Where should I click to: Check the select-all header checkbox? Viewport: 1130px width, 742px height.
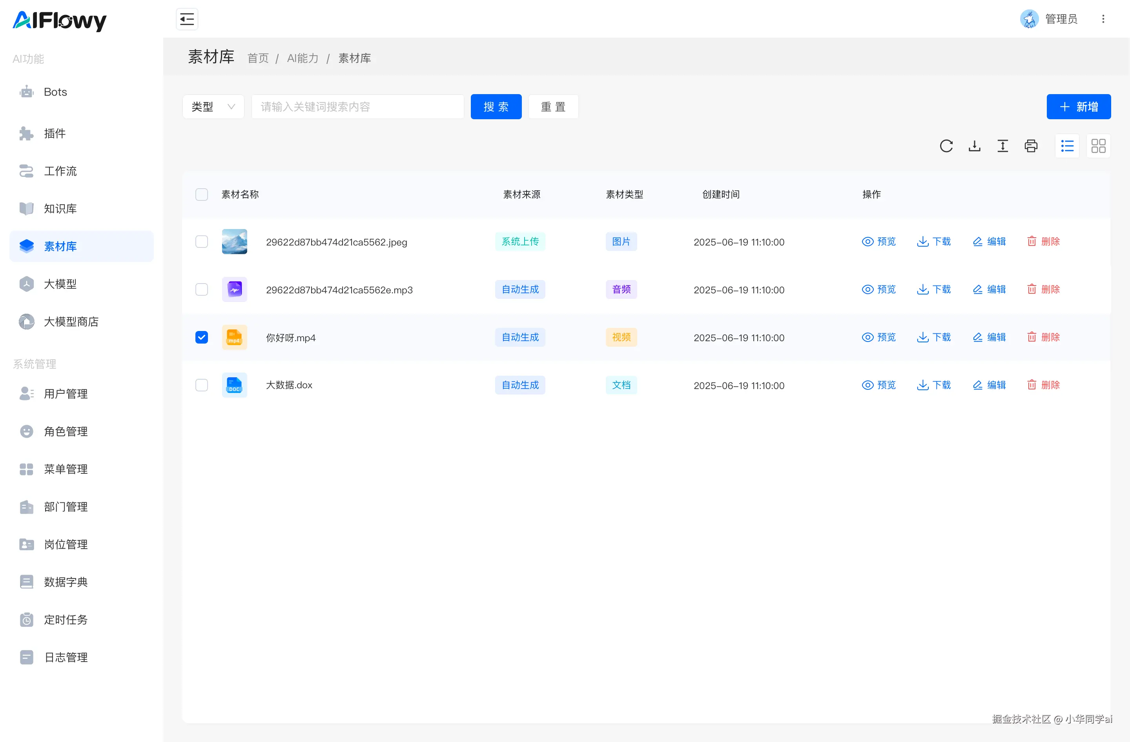coord(202,195)
